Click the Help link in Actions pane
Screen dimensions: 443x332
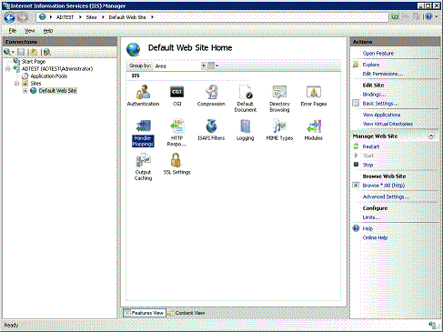367,228
